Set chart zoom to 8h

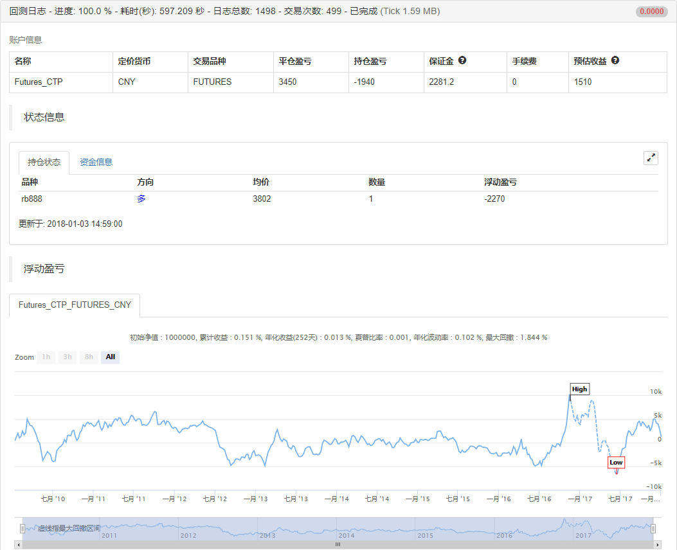click(89, 357)
